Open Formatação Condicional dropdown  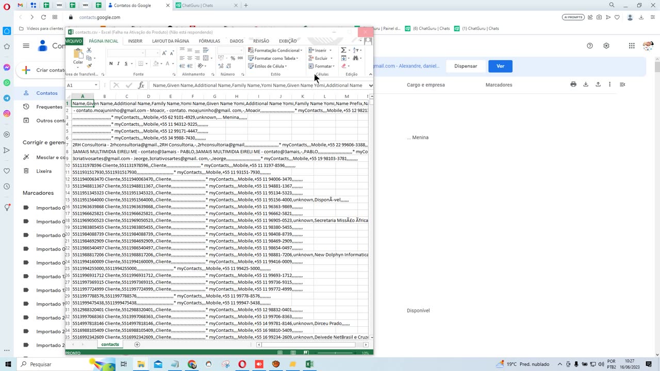pyautogui.click(x=275, y=50)
